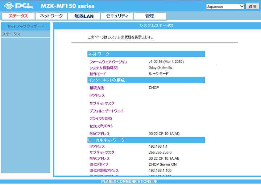Image resolution: width=261 pixels, height=185 pixels.
Task: Click the DHCP開始アドレス label
Action: tap(104, 170)
